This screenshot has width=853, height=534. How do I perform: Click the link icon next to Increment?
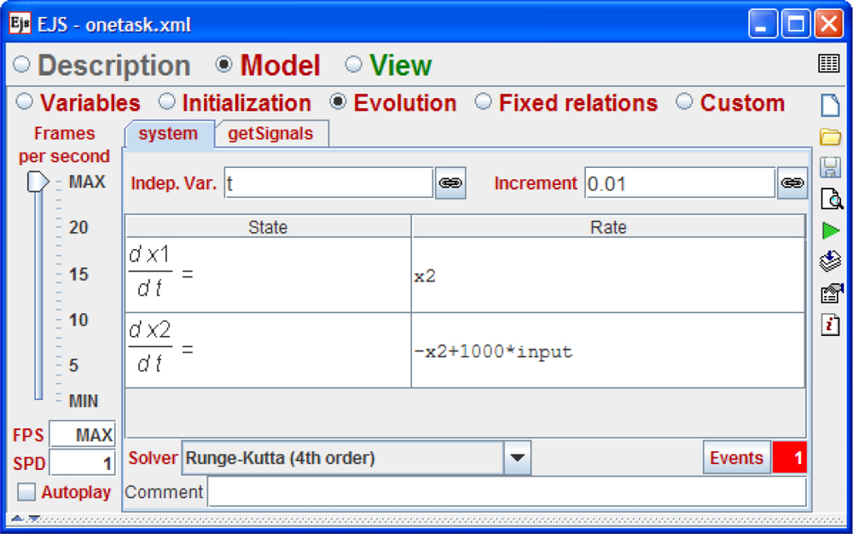pos(792,183)
